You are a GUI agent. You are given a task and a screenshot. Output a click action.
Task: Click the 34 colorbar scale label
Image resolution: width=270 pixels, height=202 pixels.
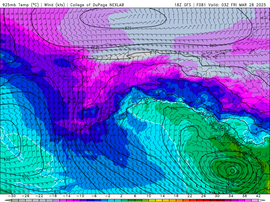coord(231,196)
